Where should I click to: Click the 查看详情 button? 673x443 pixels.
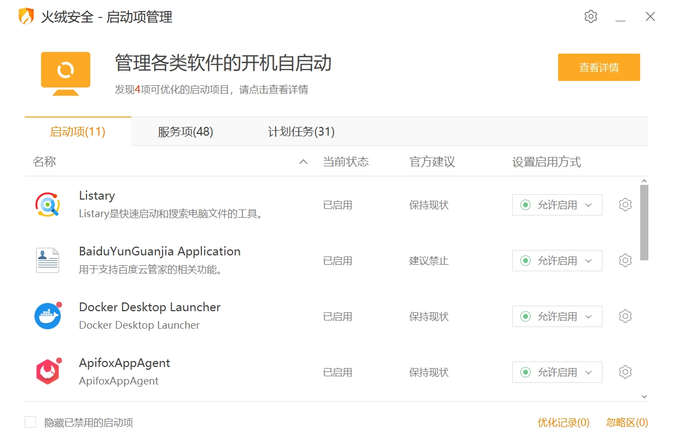coord(599,67)
